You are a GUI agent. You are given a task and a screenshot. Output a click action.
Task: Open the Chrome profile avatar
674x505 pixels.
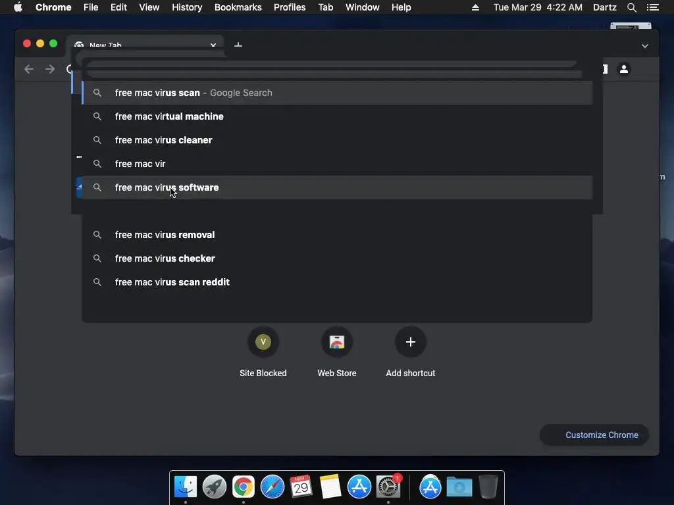point(624,68)
